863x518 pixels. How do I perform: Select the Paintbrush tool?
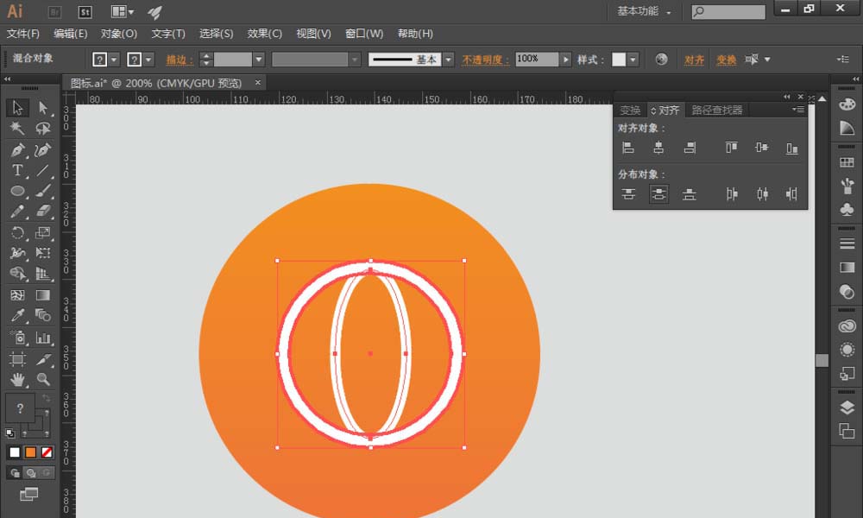pyautogui.click(x=43, y=191)
